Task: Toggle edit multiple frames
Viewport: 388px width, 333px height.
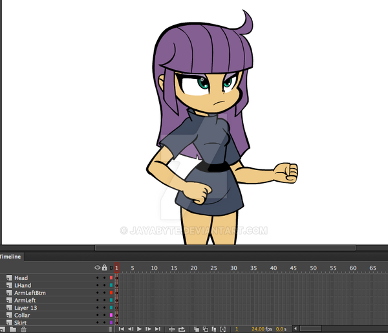Action: (x=214, y=329)
